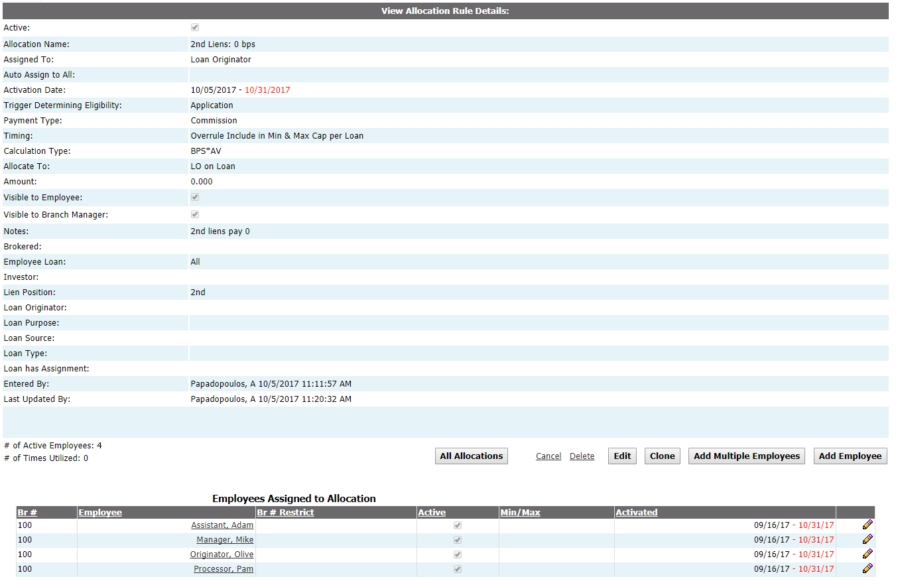The height and width of the screenshot is (585, 900).
Task: Sort table by Activated column
Action: coord(637,513)
